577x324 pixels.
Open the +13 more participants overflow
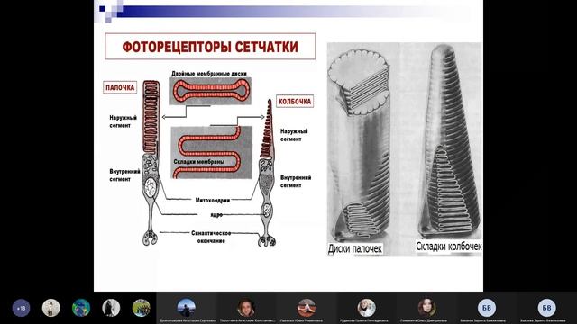point(21,308)
